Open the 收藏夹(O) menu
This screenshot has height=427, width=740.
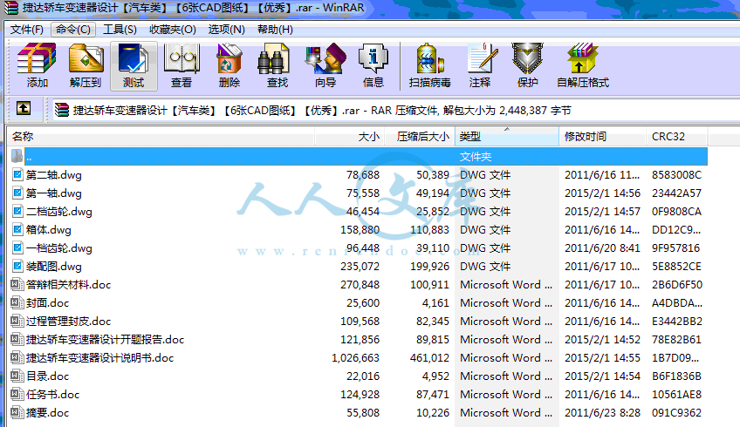coord(172,30)
